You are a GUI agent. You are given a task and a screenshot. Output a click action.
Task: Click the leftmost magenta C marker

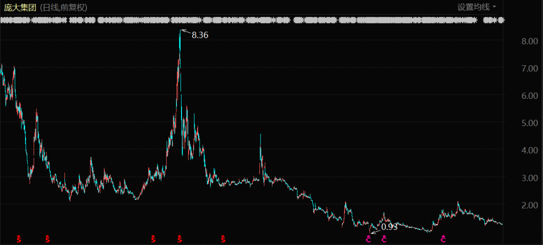369,239
